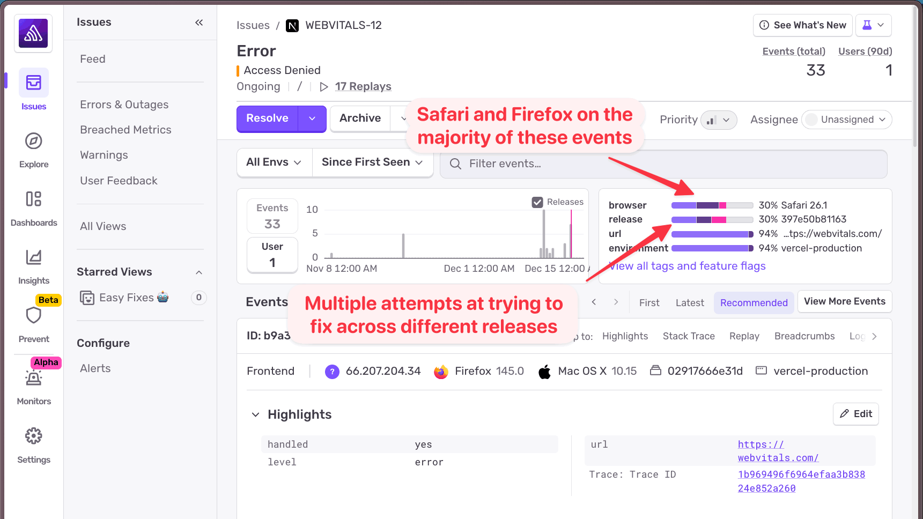Select the First event option

(649, 302)
